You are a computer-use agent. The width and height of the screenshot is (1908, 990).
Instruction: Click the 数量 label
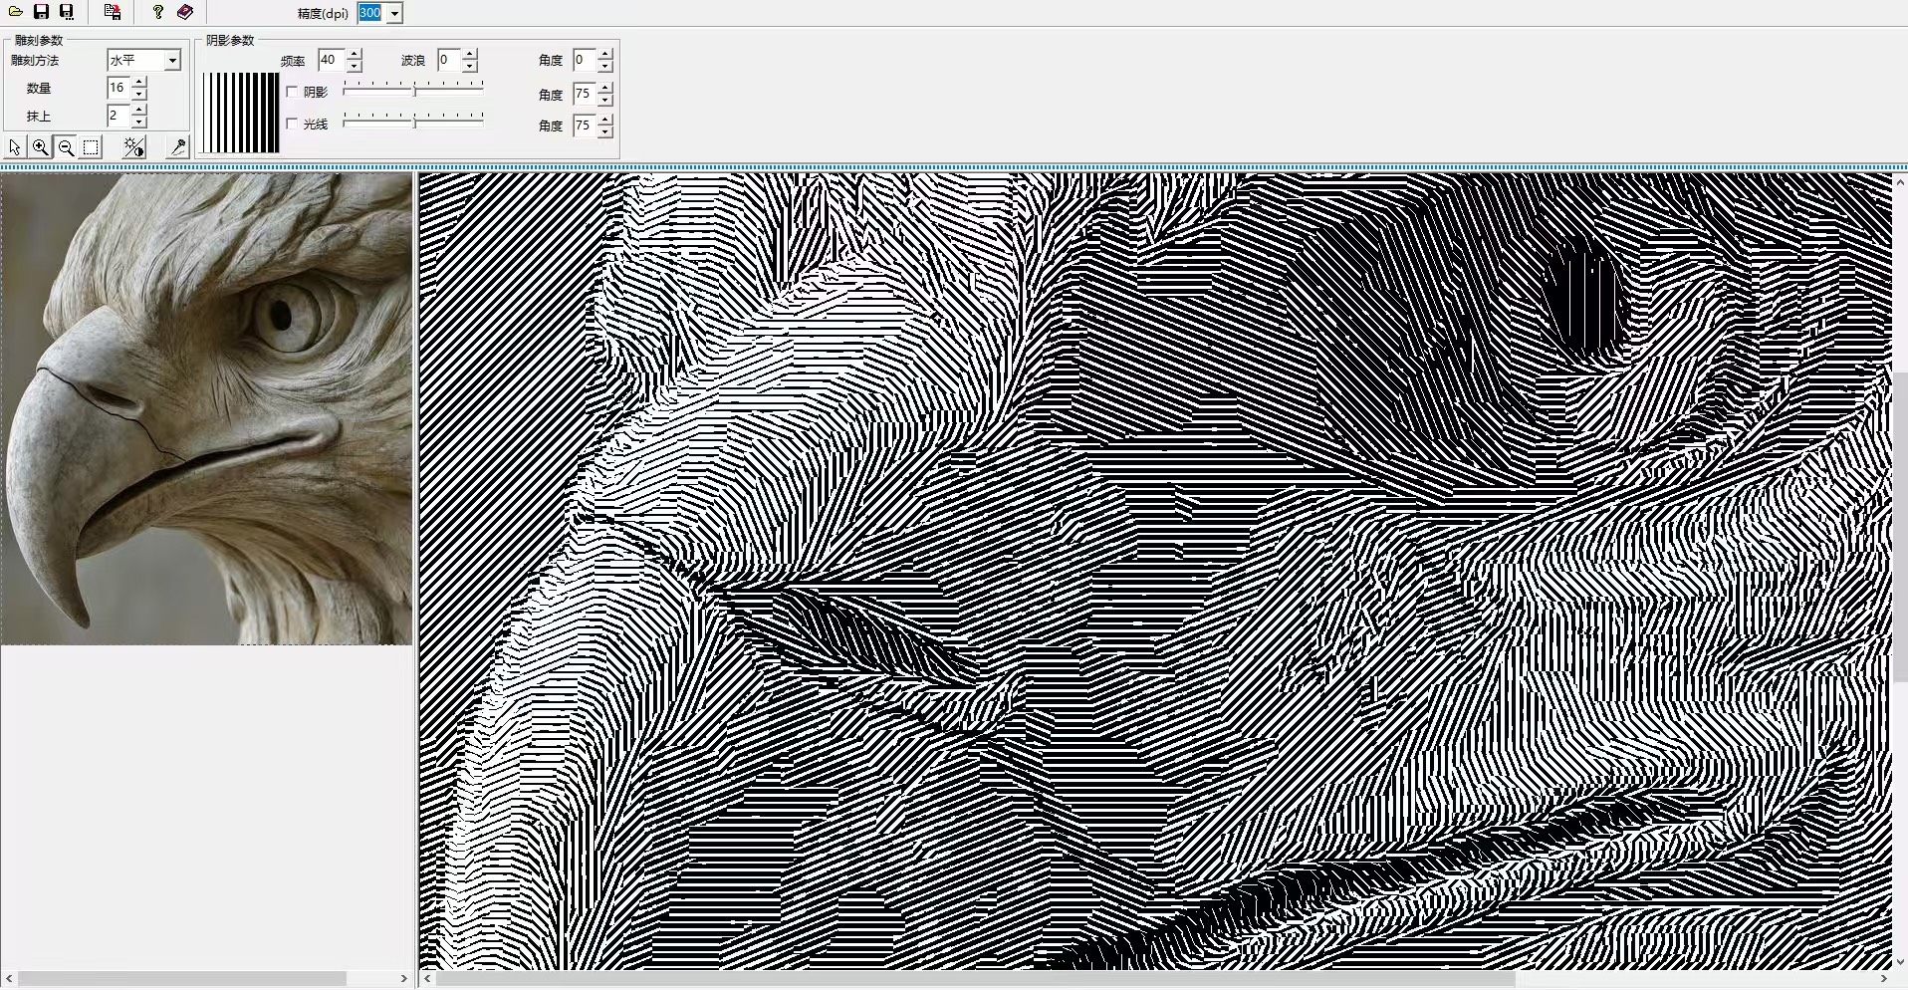click(x=39, y=89)
